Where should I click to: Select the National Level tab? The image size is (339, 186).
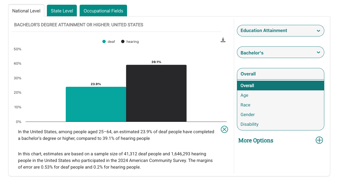[26, 11]
